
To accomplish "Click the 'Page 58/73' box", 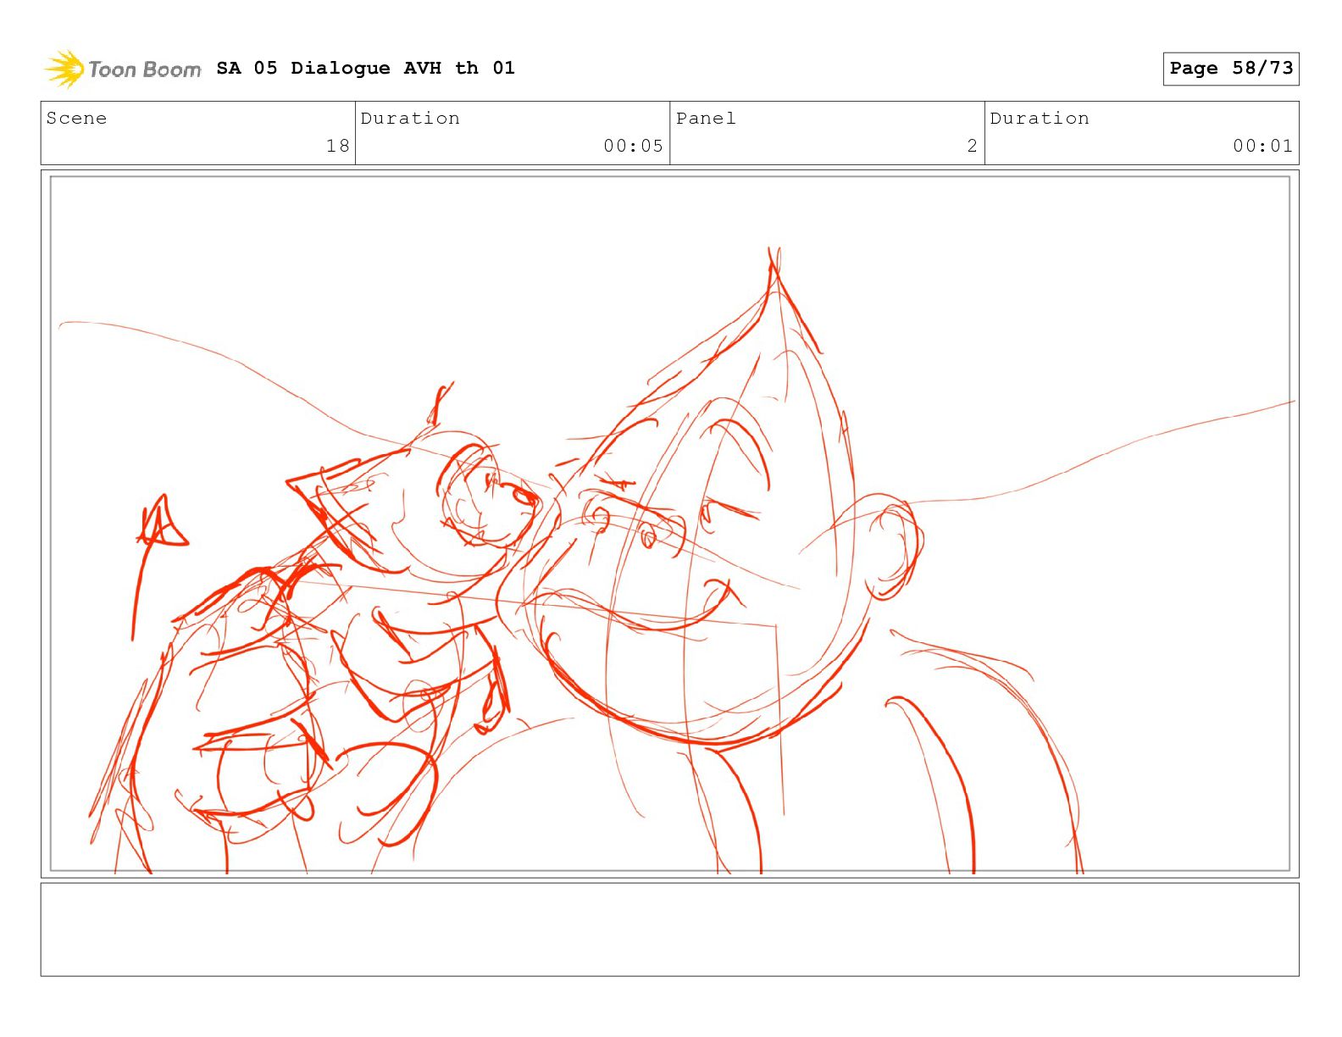I will (x=1231, y=69).
